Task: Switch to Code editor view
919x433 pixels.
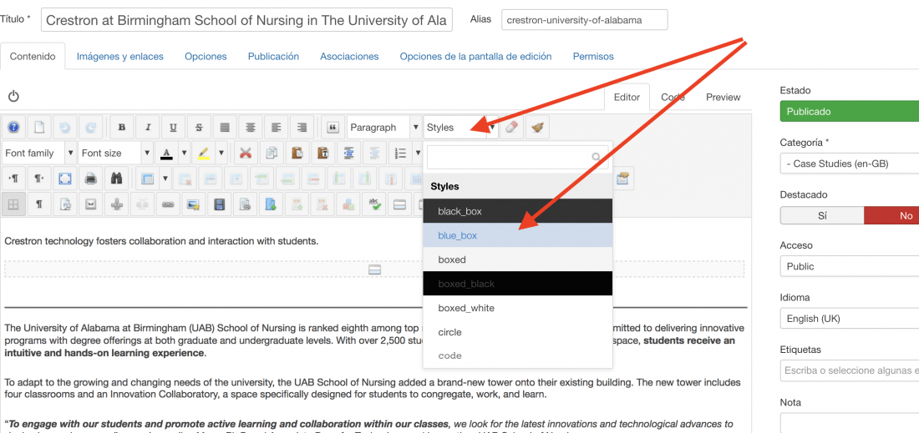Action: [673, 97]
